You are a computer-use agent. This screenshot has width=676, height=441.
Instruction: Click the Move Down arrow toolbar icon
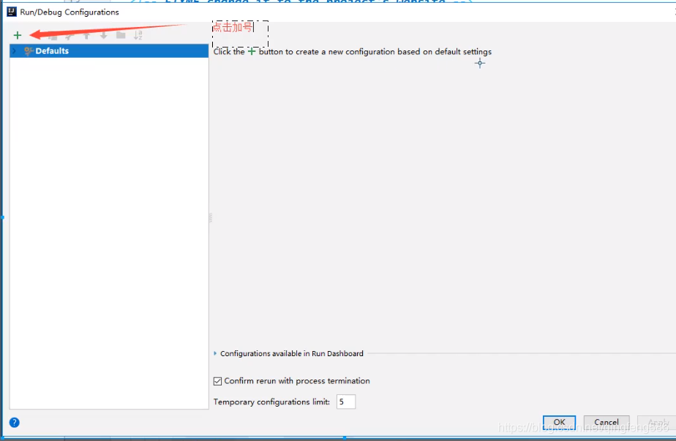(103, 35)
